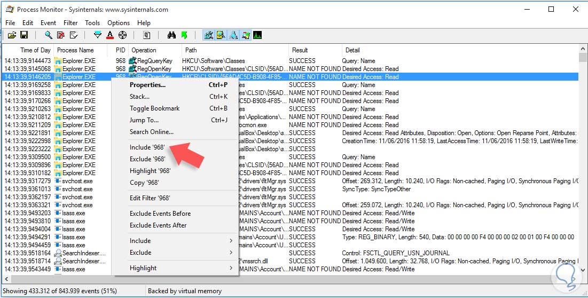Click the Result column header
Screen dimensions: 588x298
pos(315,50)
